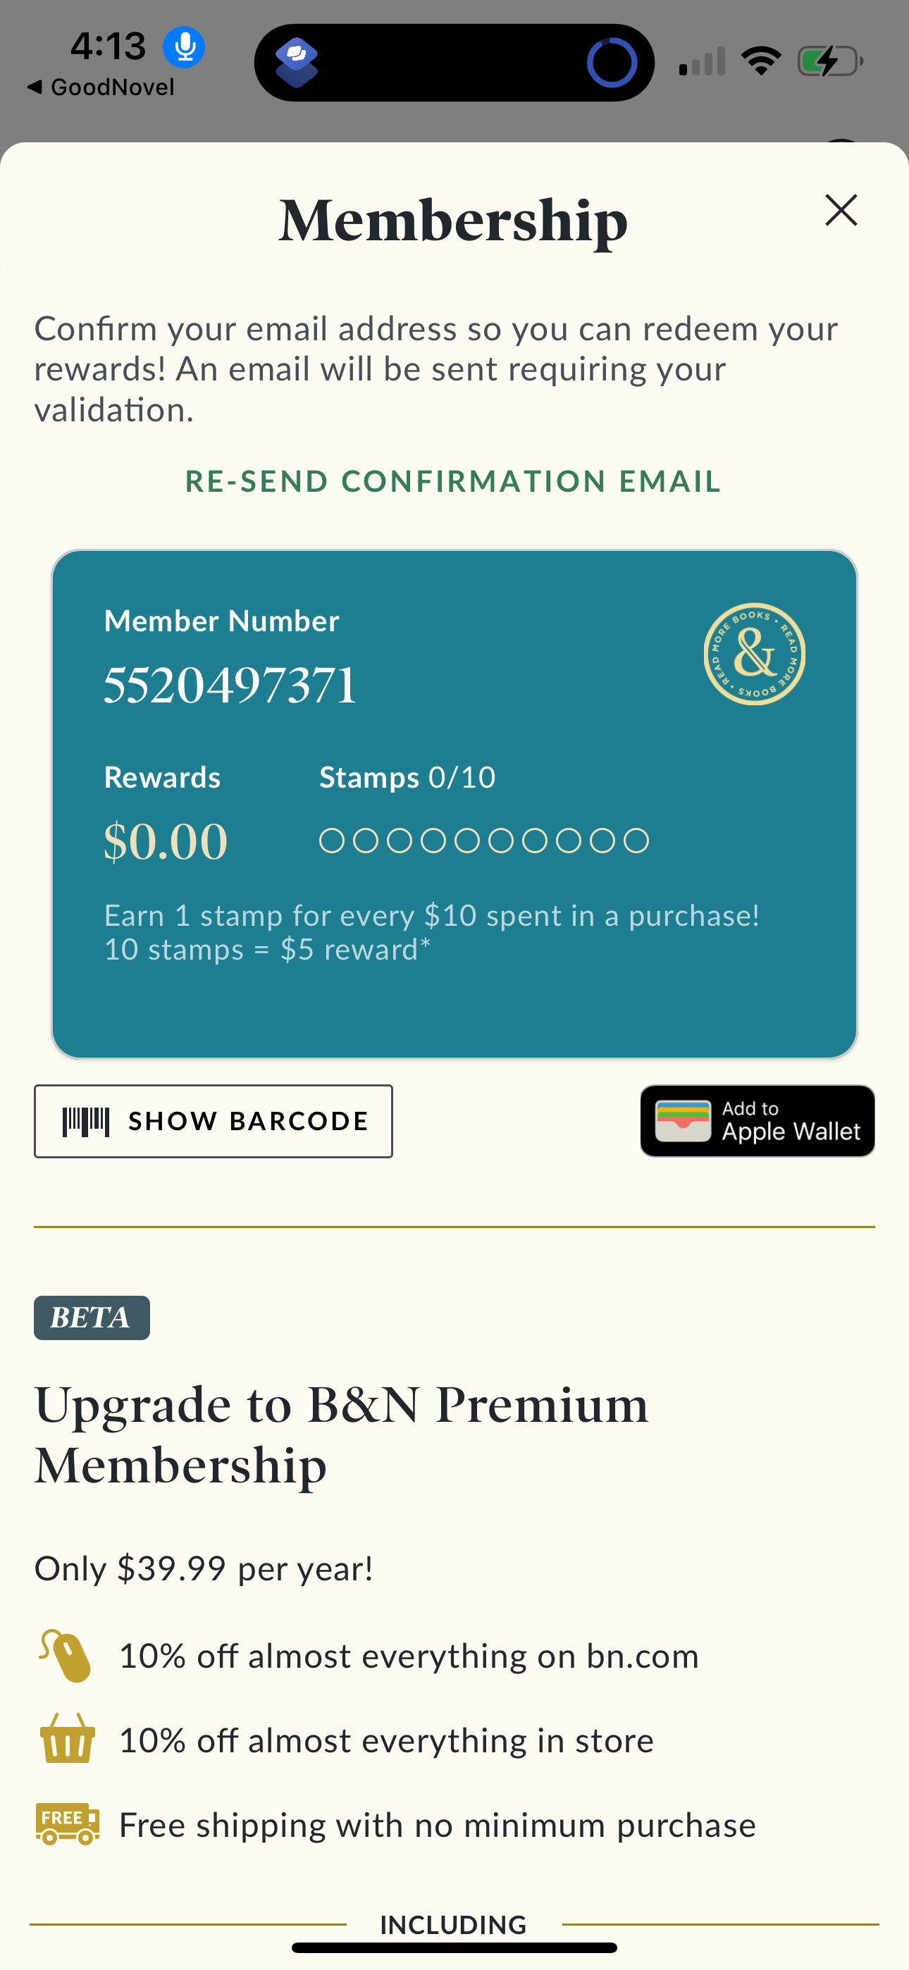
Task: Tap the 10% off bn.com benefit text
Action: click(409, 1656)
